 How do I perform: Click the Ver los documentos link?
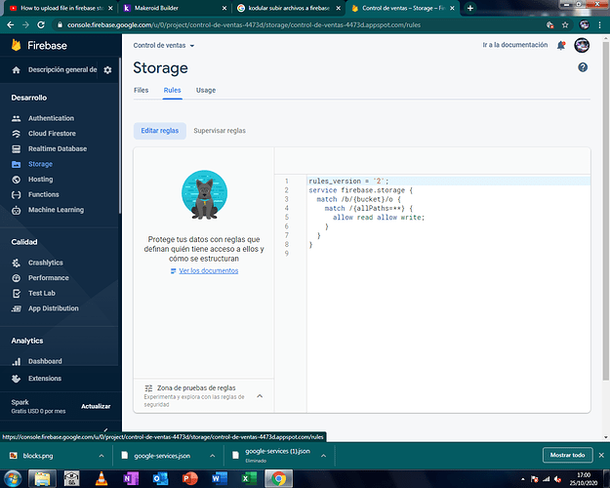coord(208,270)
